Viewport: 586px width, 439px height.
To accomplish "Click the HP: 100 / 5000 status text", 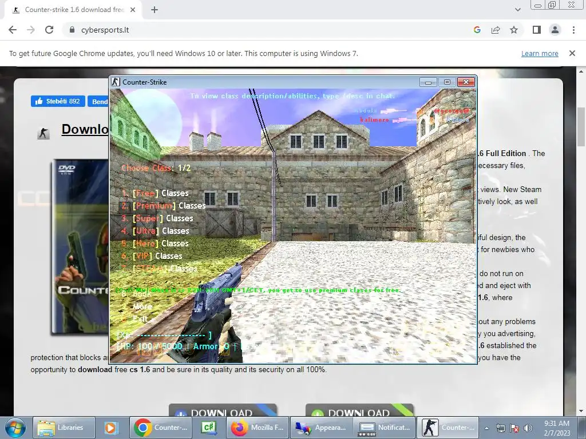I will [149, 346].
